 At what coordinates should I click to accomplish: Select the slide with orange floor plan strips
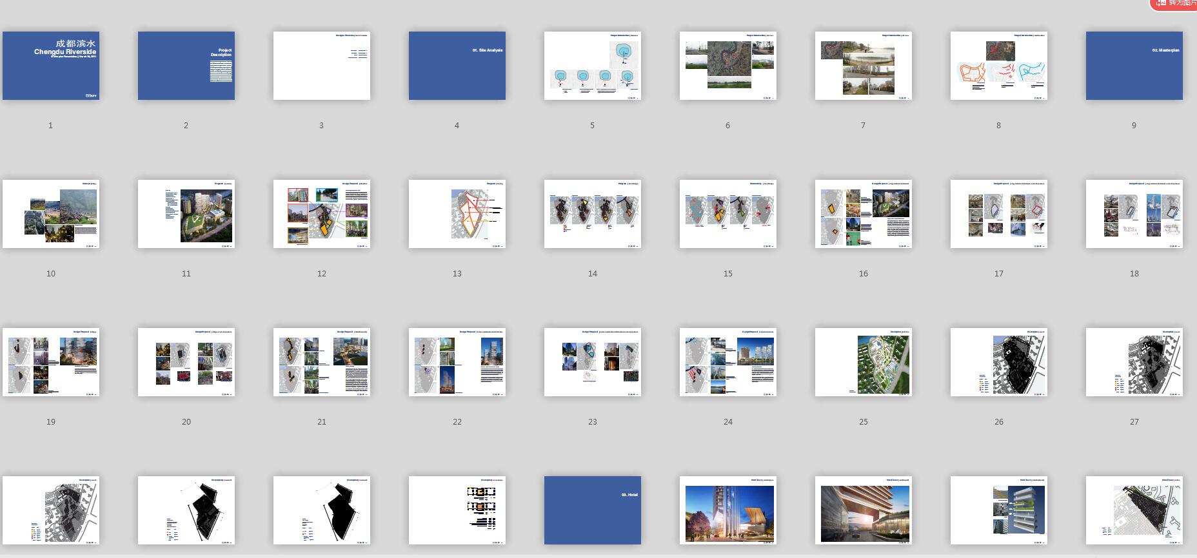pyautogui.click(x=457, y=510)
